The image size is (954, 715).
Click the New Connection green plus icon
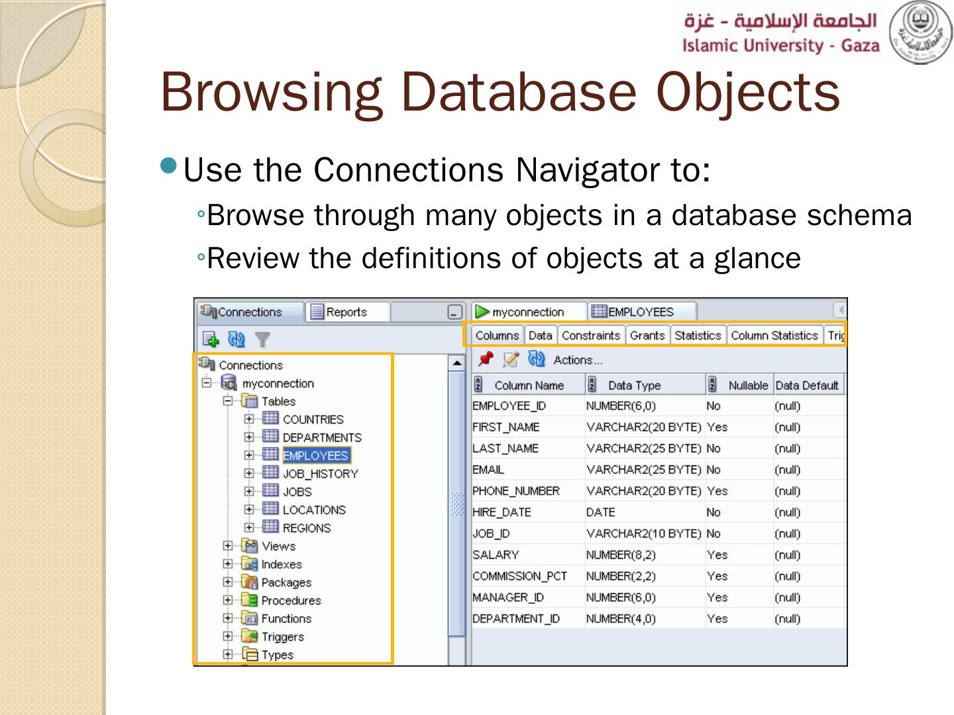(x=211, y=340)
